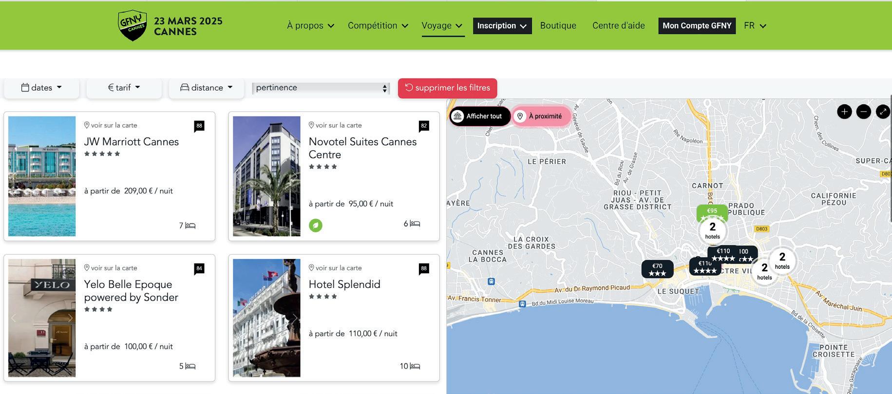
Task: Click the bed icon on Novotel Suites card
Action: pyautogui.click(x=415, y=224)
